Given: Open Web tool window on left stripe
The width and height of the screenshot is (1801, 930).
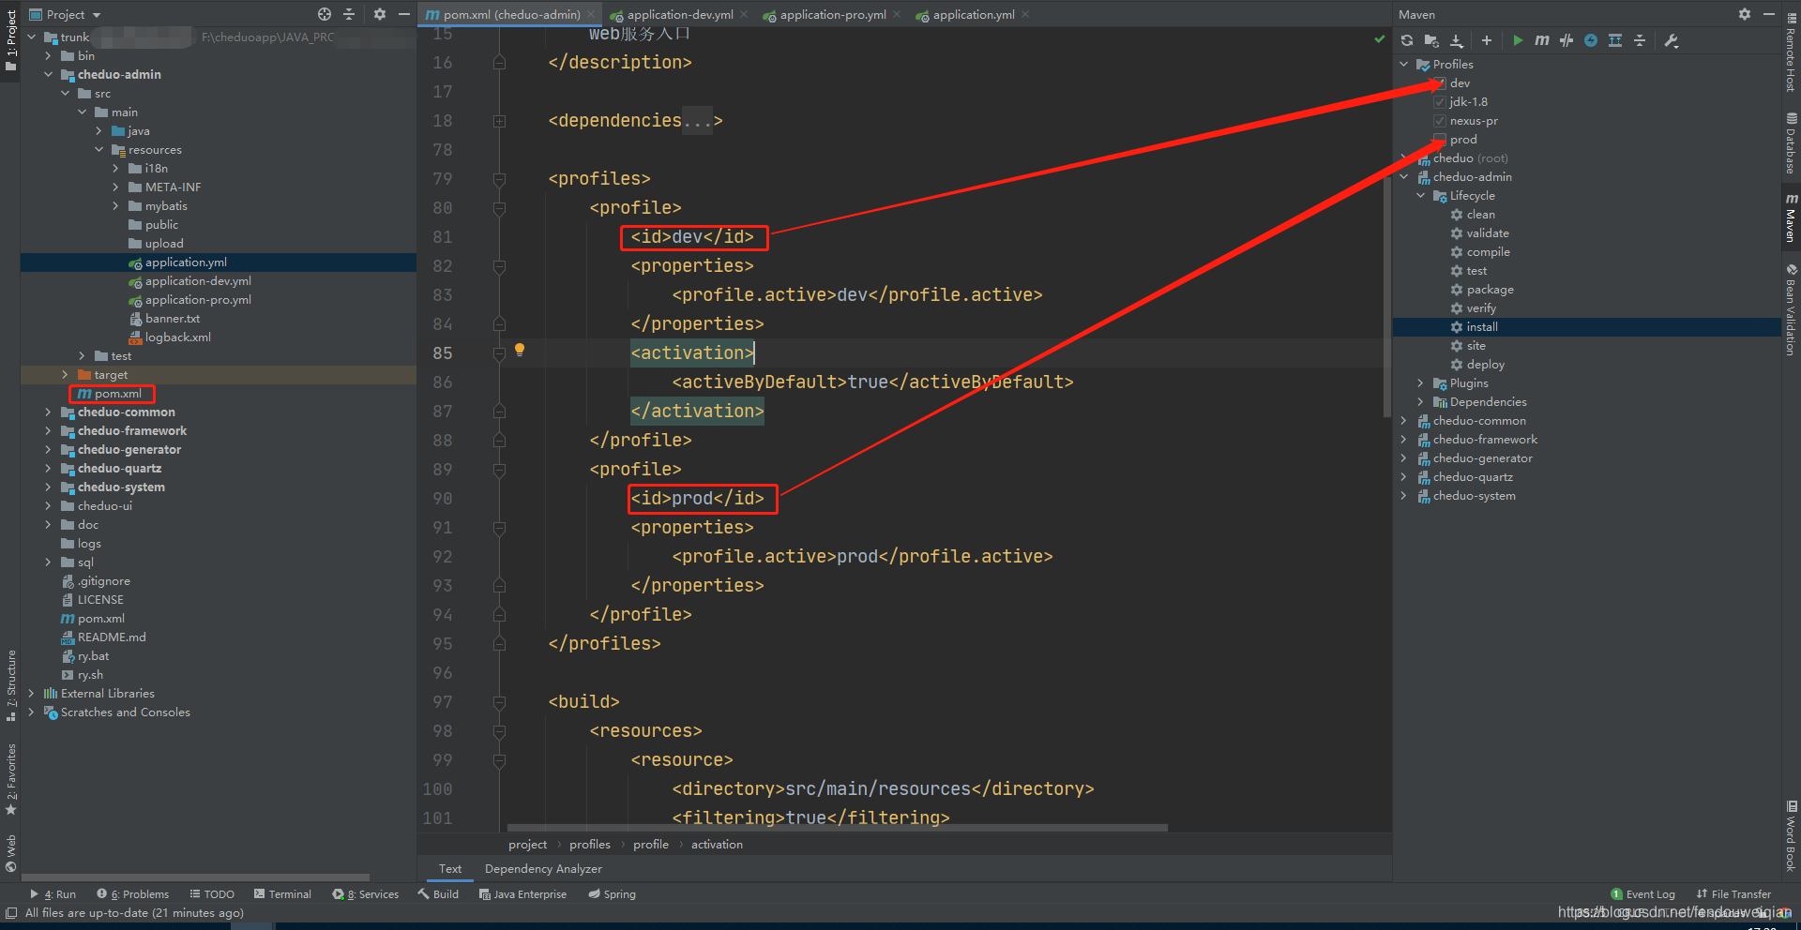Looking at the screenshot, I should tap(10, 852).
